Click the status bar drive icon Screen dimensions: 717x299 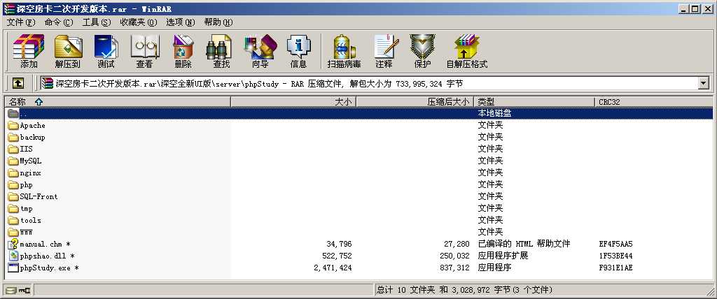(11, 290)
